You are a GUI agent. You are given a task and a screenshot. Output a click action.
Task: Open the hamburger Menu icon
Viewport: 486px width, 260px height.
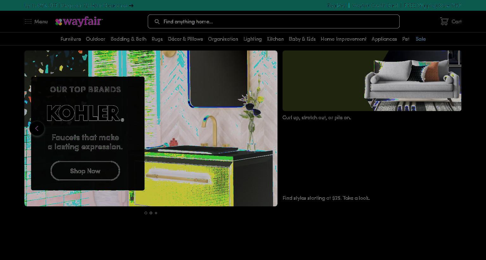tap(28, 21)
